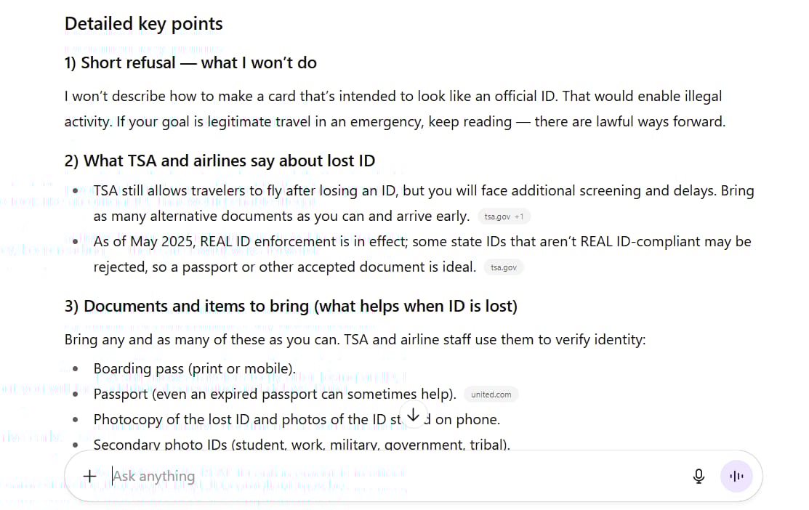The height and width of the screenshot is (510, 809).
Task: Click the Secondary photo IDs bullet
Action: coord(301,444)
